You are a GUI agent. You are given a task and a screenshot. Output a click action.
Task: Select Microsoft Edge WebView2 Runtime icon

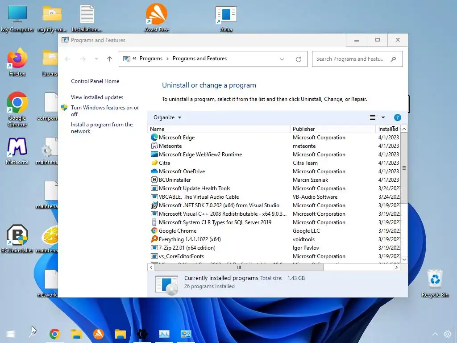(154, 154)
